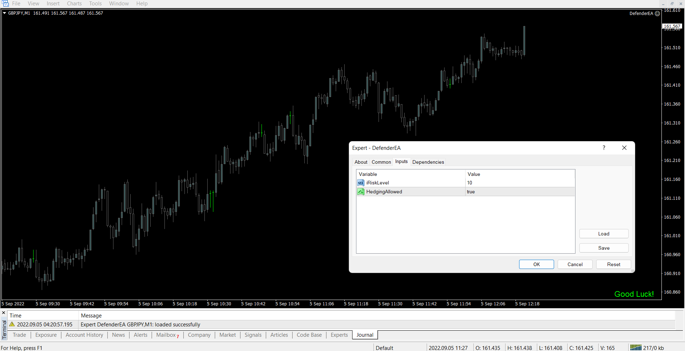Click the MetaTrader application icon

(5, 4)
